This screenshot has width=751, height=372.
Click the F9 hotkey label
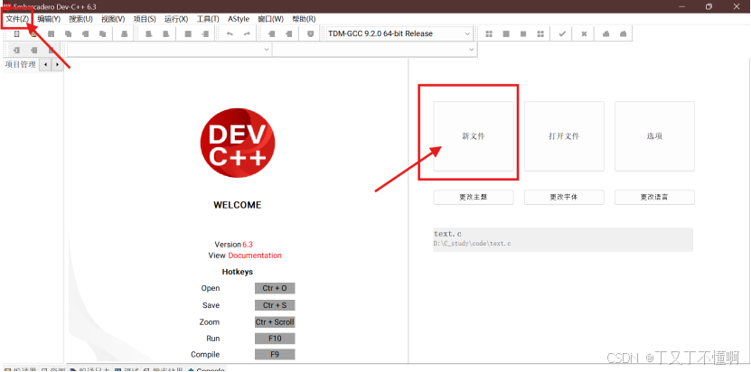click(x=275, y=355)
